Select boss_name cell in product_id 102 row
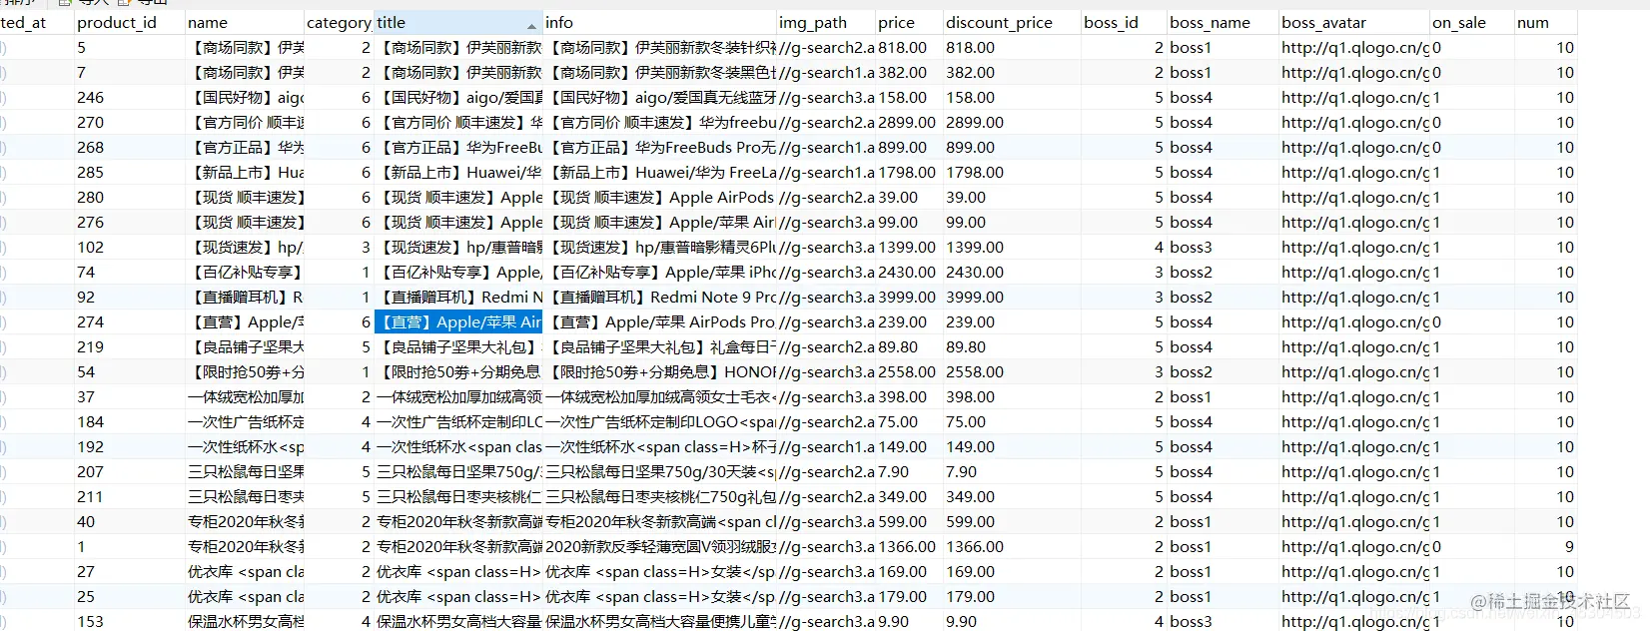Image resolution: width=1650 pixels, height=631 pixels. (x=1224, y=247)
